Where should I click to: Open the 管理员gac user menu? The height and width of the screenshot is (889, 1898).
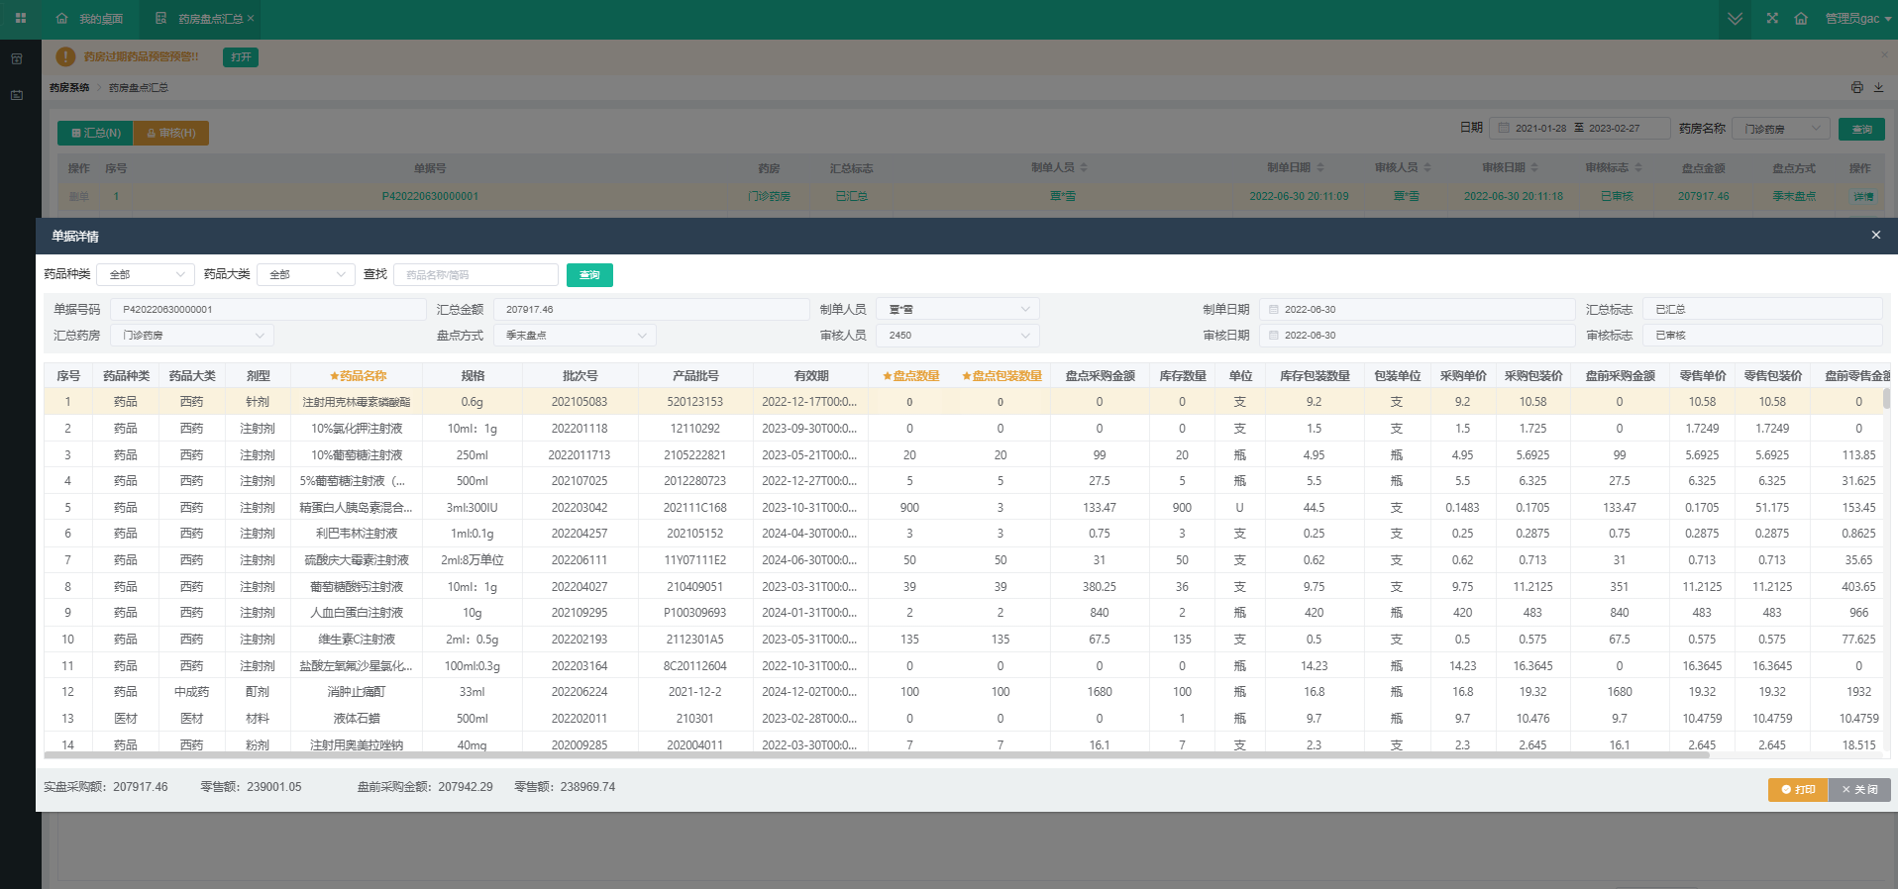point(1858,19)
